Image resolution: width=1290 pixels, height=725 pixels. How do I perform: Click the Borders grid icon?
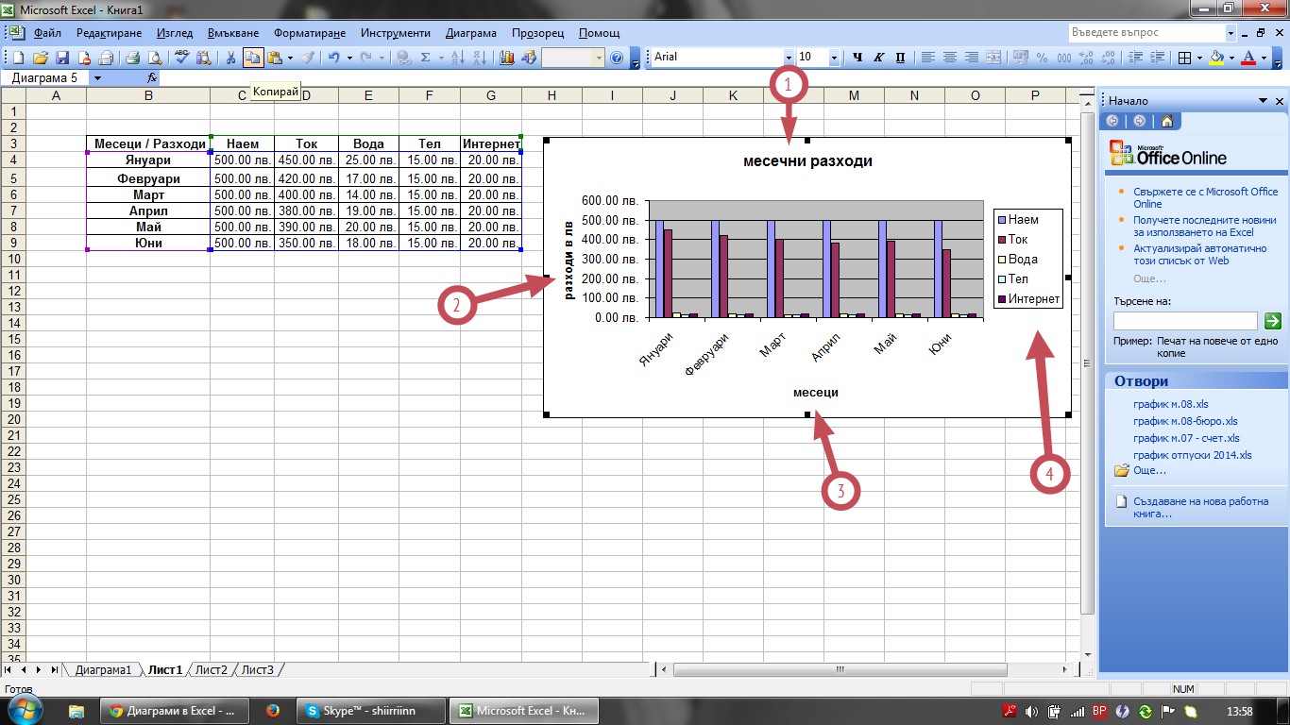click(1184, 58)
